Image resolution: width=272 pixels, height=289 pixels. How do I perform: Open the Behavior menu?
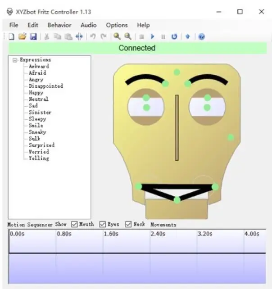click(x=59, y=25)
